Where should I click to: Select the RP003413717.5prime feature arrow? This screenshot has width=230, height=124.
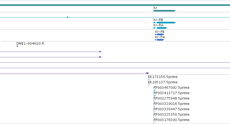(155, 96)
